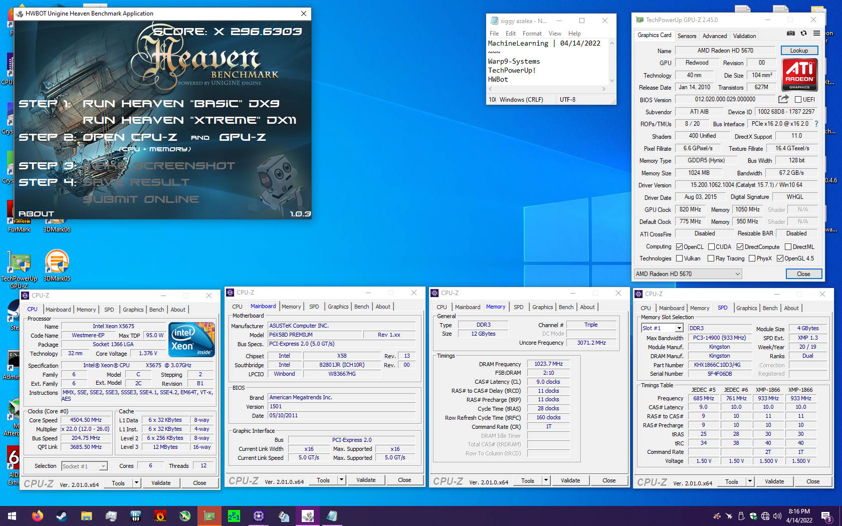Open the GPU-Z hamburger menu
Screen dimensions: 842x526
(816, 34)
